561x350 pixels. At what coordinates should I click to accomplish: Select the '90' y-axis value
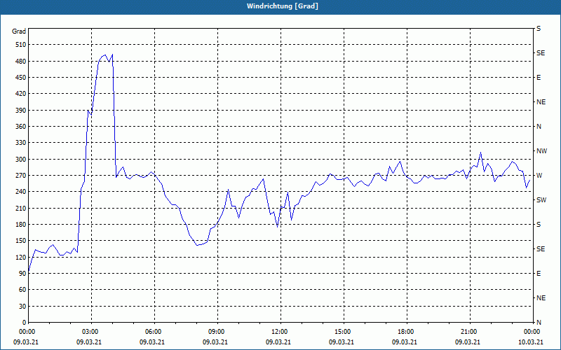[x=22, y=273]
